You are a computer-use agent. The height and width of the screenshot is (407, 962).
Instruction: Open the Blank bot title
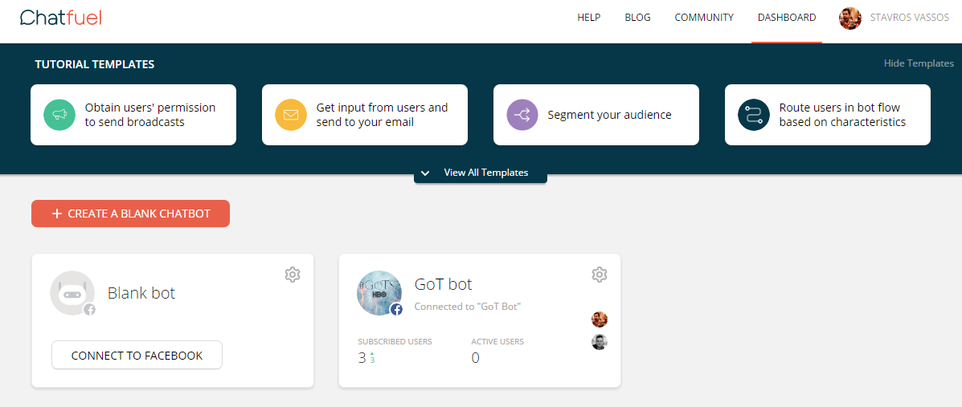[x=141, y=293]
